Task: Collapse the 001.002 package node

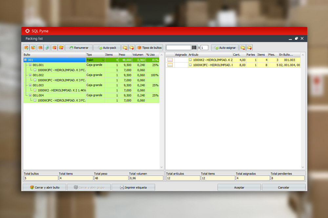Action: 30,75
